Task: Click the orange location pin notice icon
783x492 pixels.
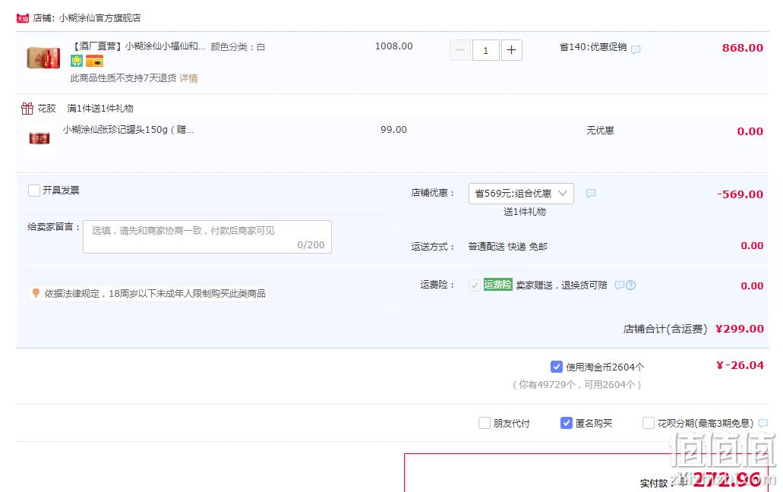Action: point(36,293)
